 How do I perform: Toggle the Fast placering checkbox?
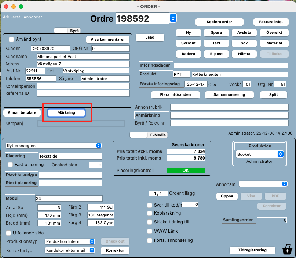point(10,165)
